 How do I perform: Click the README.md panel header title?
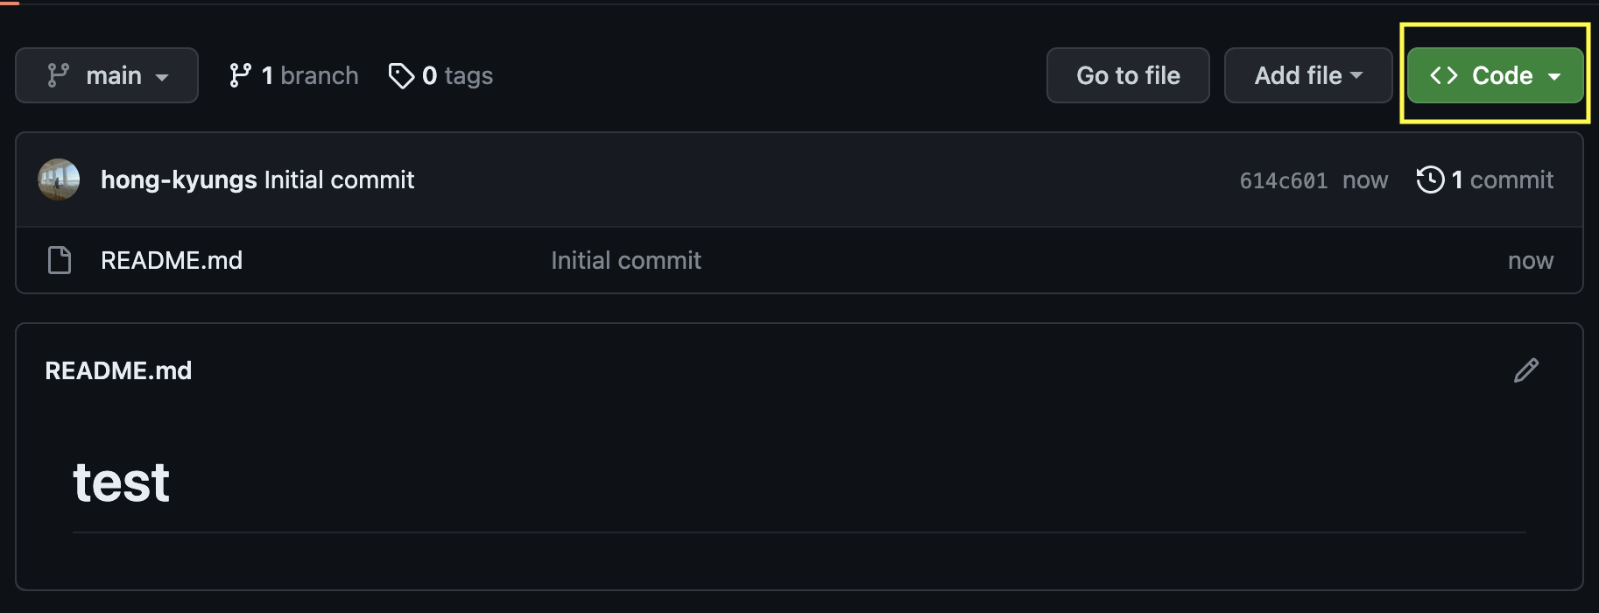118,370
